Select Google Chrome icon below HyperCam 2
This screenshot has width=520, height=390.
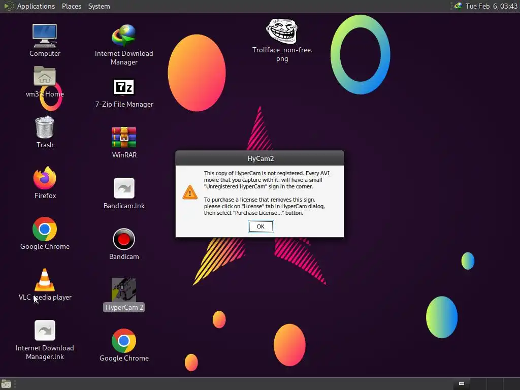[x=124, y=341]
